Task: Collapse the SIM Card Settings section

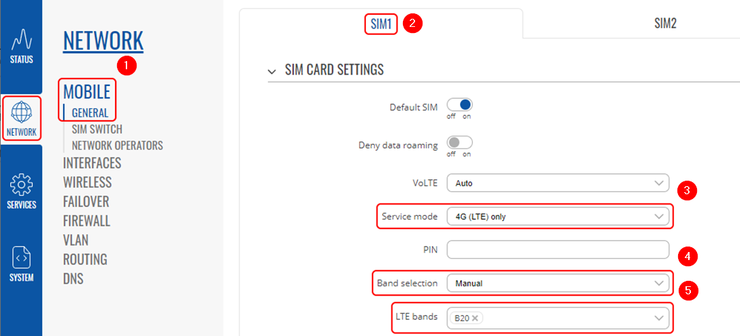Action: tap(272, 71)
